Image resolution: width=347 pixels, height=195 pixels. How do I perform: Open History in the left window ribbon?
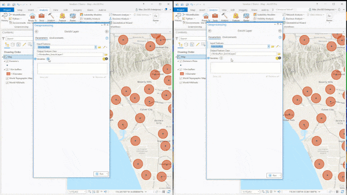5,17
